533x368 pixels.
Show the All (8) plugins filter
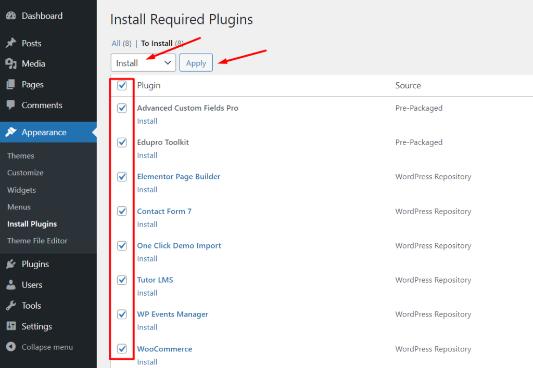pyautogui.click(x=121, y=43)
